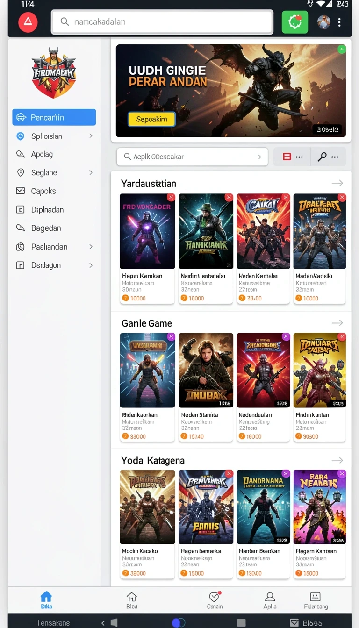This screenshot has width=359, height=628.
Task: Open the Kedendualan game card
Action: [x=264, y=387]
